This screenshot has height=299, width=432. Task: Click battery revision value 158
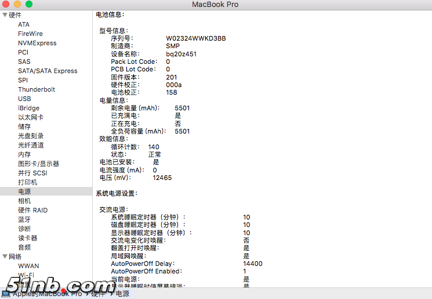pyautogui.click(x=172, y=92)
